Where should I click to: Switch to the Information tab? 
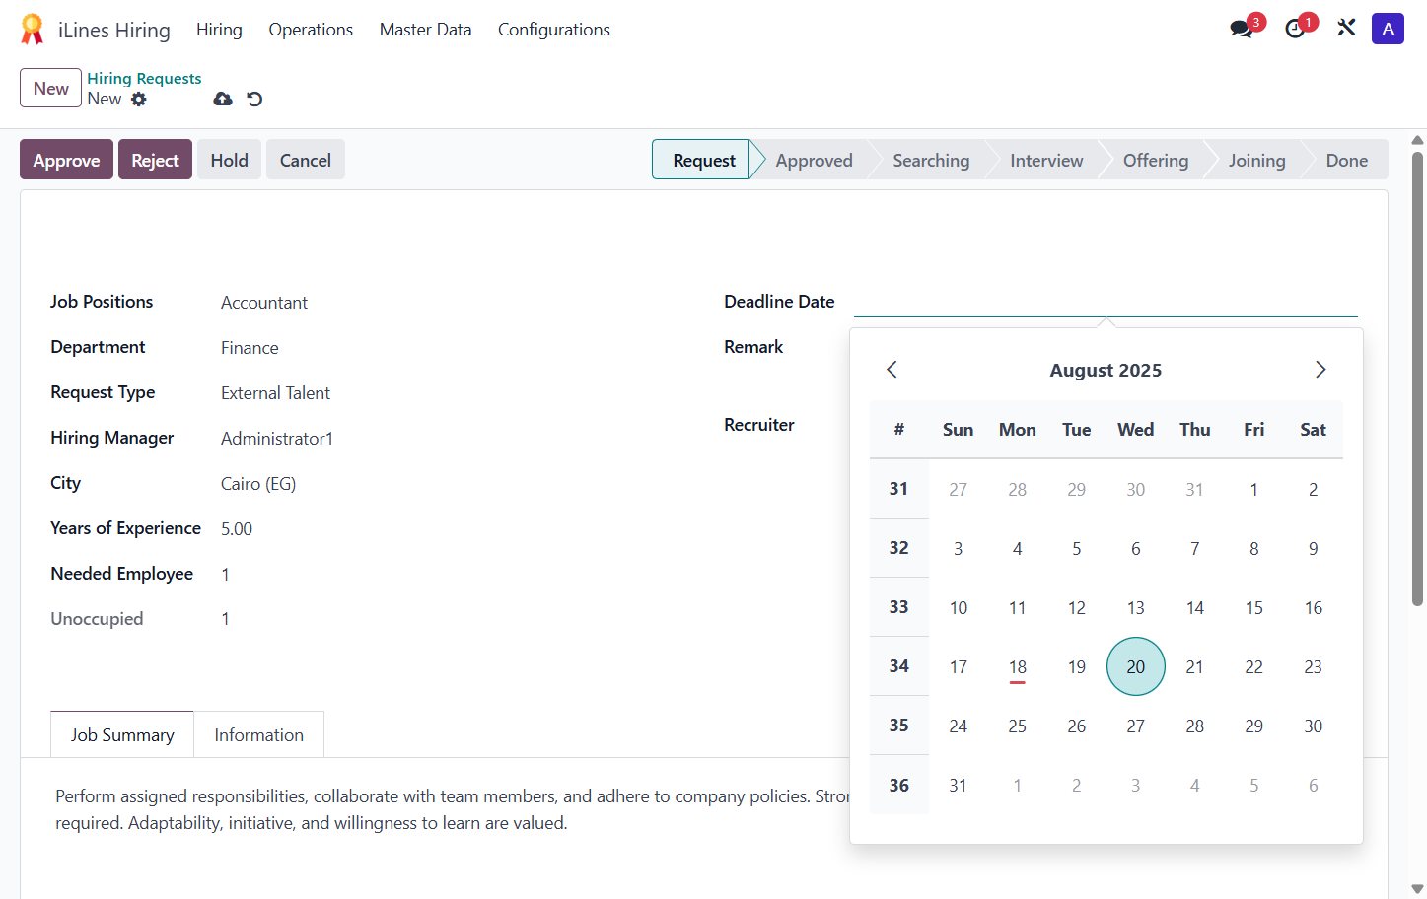point(258,735)
